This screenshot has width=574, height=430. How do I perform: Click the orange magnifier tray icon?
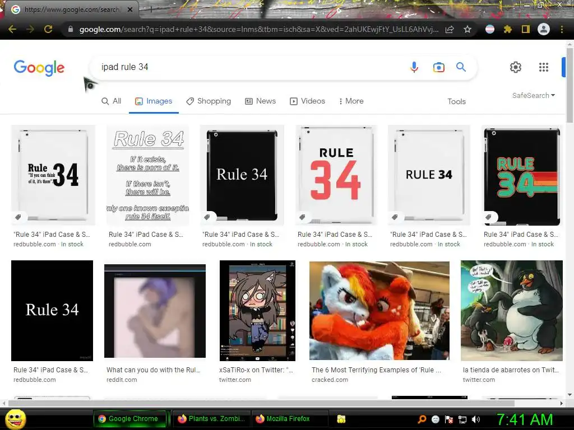[422, 419]
